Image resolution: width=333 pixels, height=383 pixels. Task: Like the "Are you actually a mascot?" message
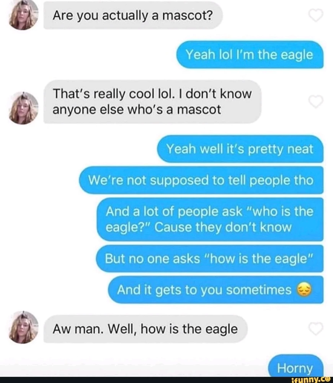pyautogui.click(x=316, y=15)
